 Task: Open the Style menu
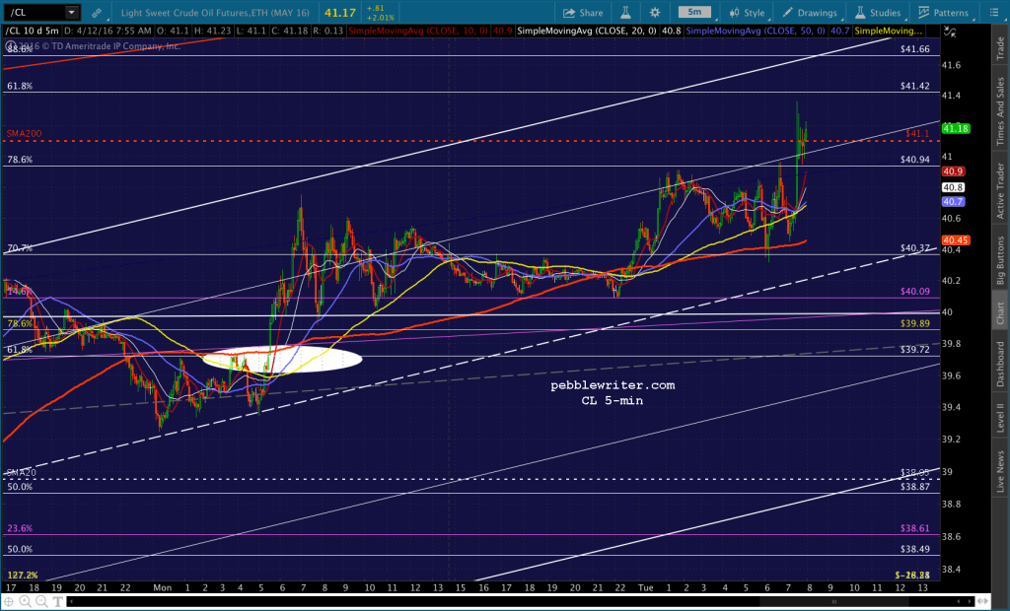tap(748, 12)
